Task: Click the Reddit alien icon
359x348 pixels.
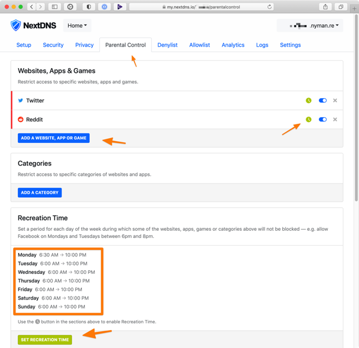Action: coord(20,120)
